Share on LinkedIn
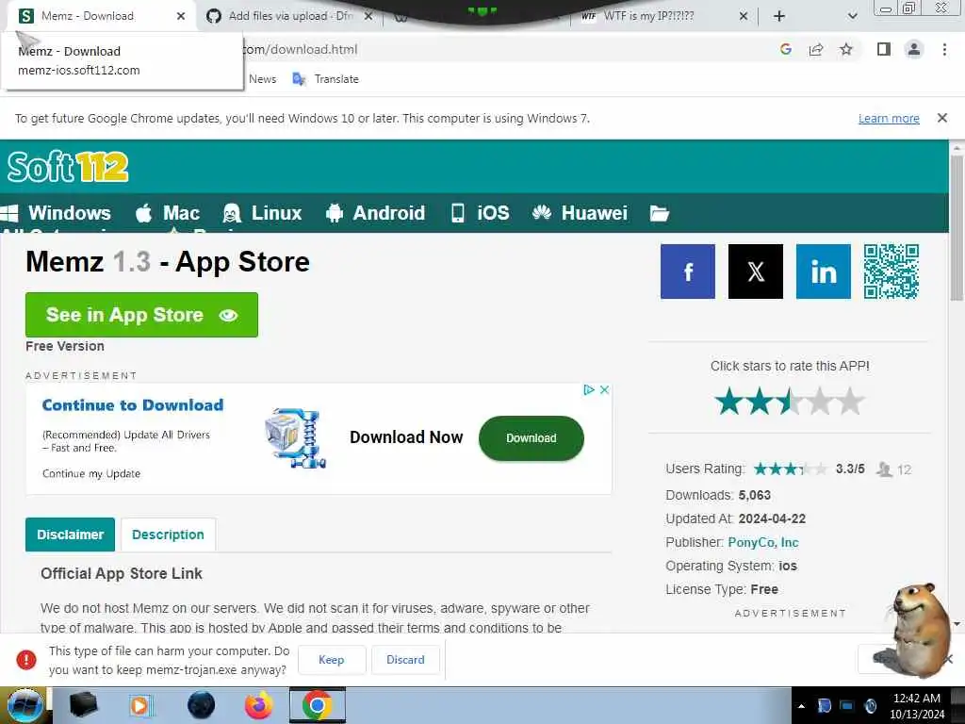This screenshot has width=965, height=724. point(824,271)
